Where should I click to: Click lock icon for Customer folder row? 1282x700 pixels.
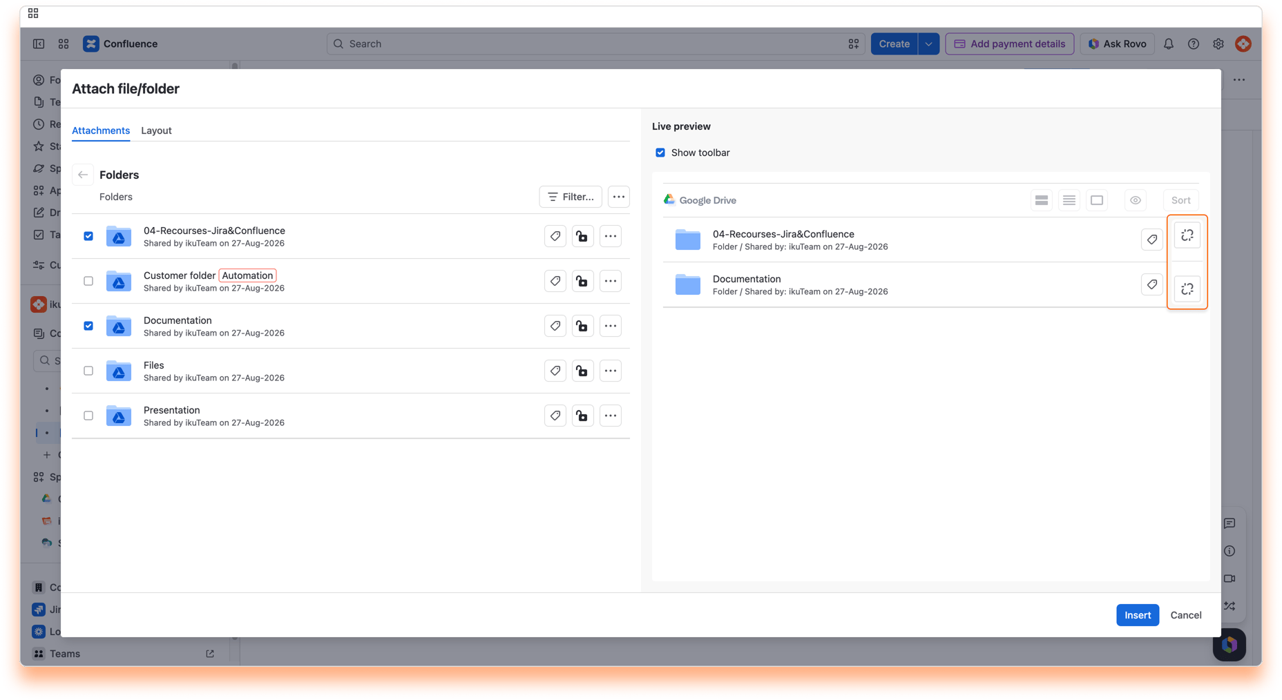583,281
